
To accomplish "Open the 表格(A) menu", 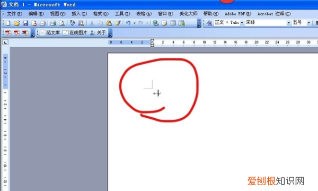I will tap(144, 14).
